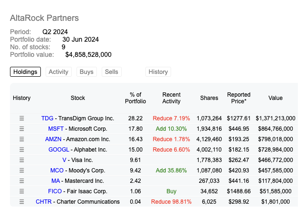Click the 'Buy' activity for FICO
Image resolution: width=307 pixels, height=216 pixels.
pos(171,191)
